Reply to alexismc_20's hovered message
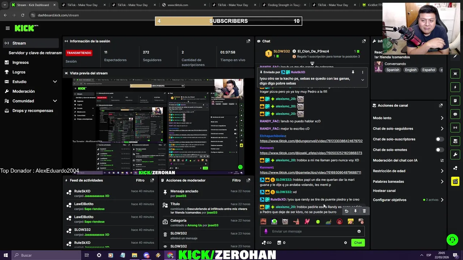This screenshot has height=260, width=463. click(x=347, y=211)
